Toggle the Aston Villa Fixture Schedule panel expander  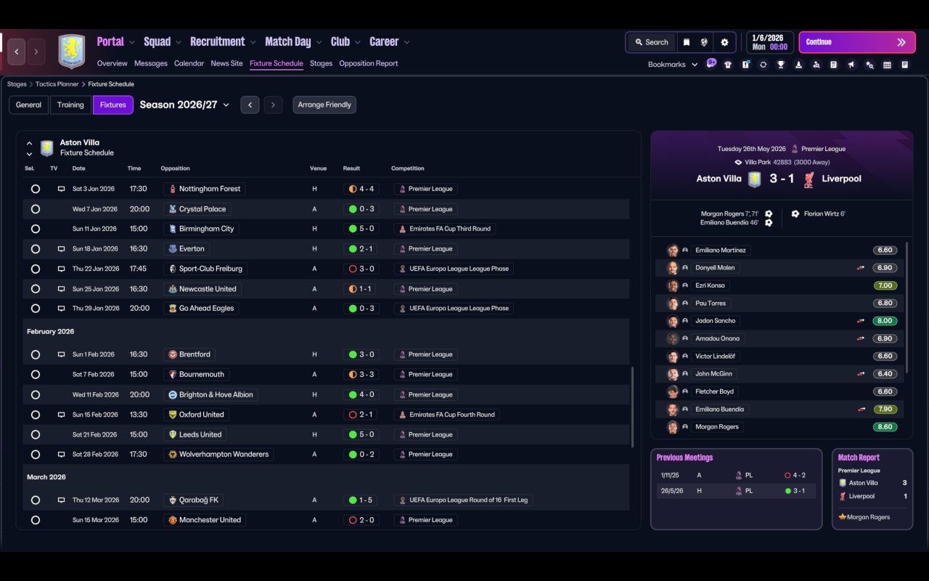(29, 148)
